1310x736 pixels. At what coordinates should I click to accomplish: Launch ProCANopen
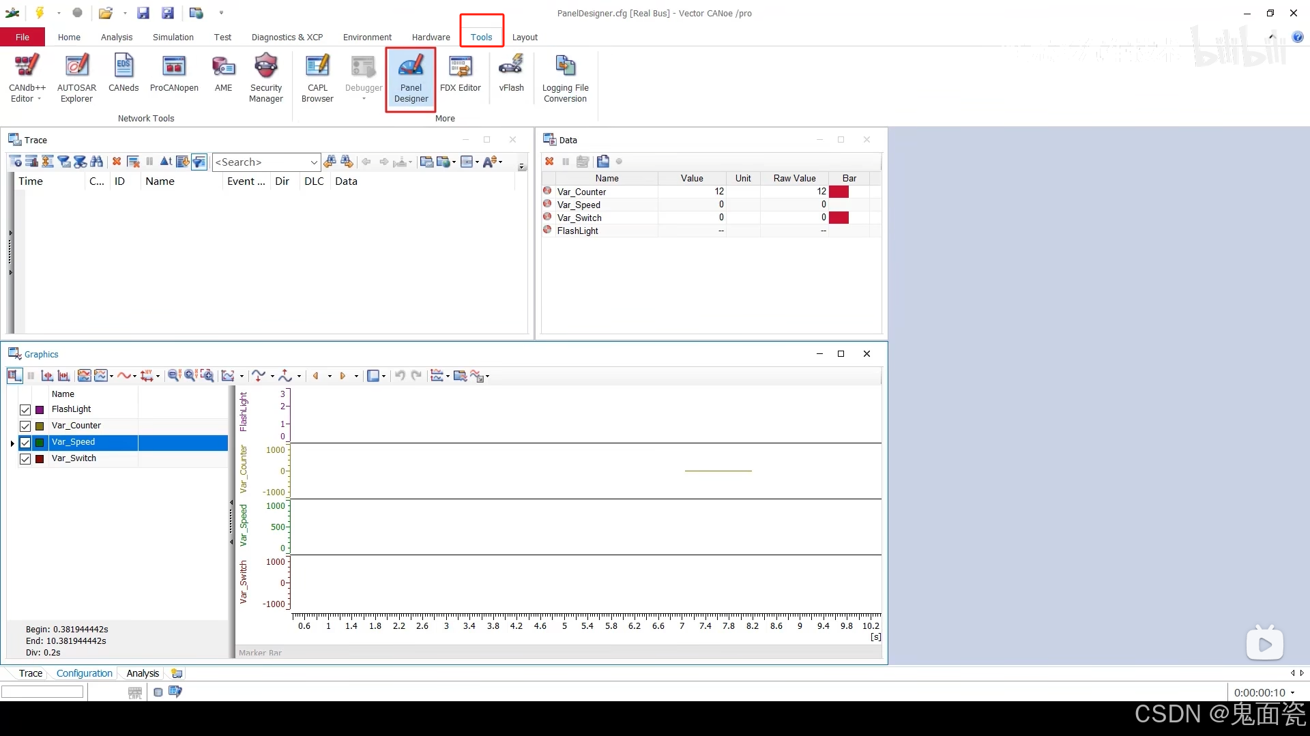point(174,74)
